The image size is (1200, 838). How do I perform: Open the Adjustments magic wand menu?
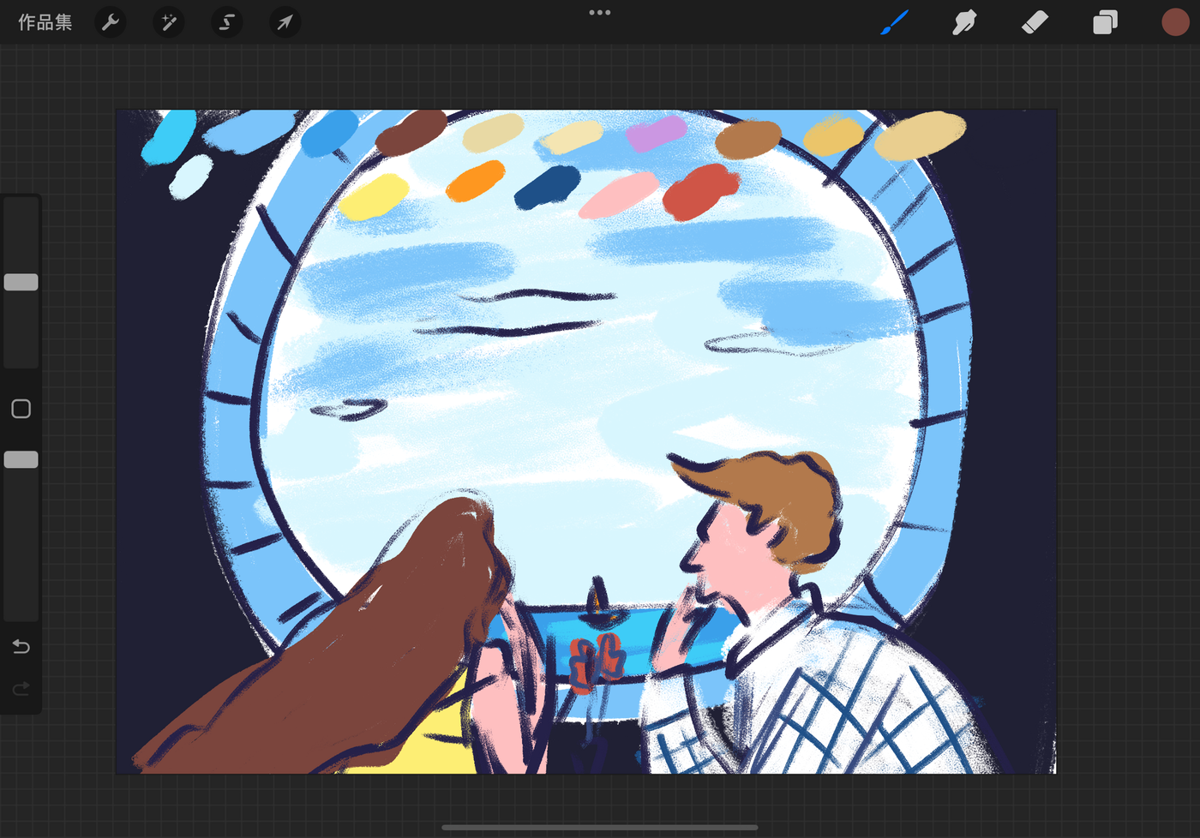click(x=169, y=22)
